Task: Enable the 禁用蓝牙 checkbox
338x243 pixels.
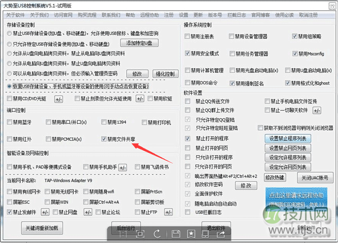Action: coord(9,122)
